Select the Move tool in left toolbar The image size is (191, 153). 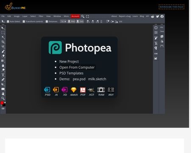(3, 28)
